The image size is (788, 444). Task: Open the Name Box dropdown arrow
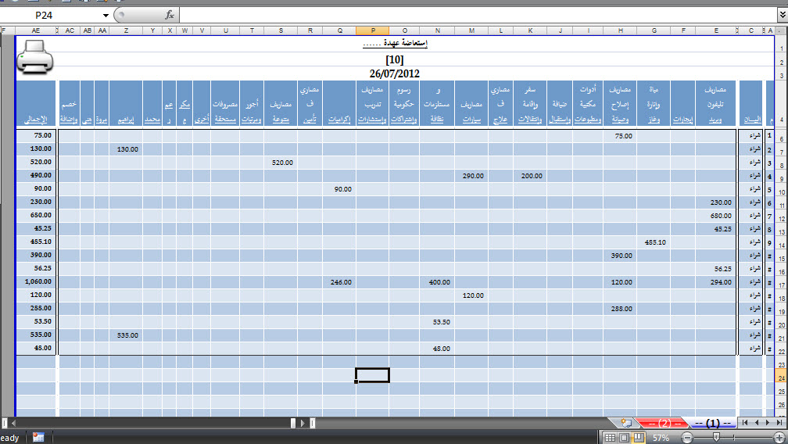point(106,16)
